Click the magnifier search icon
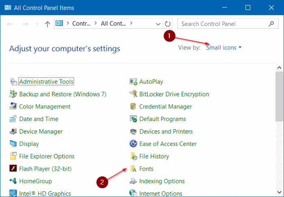The height and width of the screenshot is (197, 284). [271, 24]
